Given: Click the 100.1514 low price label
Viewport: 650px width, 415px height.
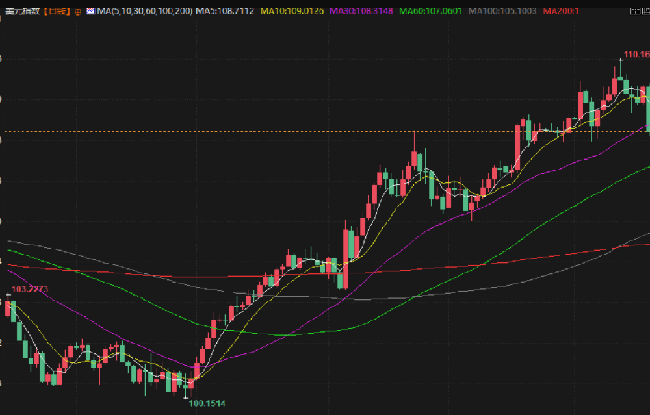Looking at the screenshot, I should [207, 403].
